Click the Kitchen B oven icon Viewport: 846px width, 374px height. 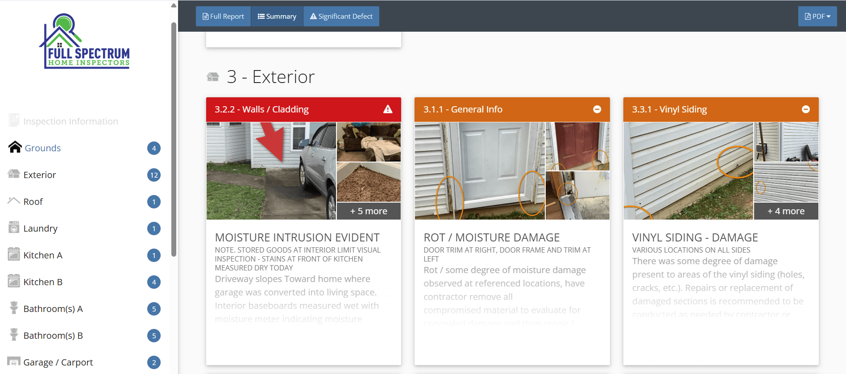click(x=14, y=281)
